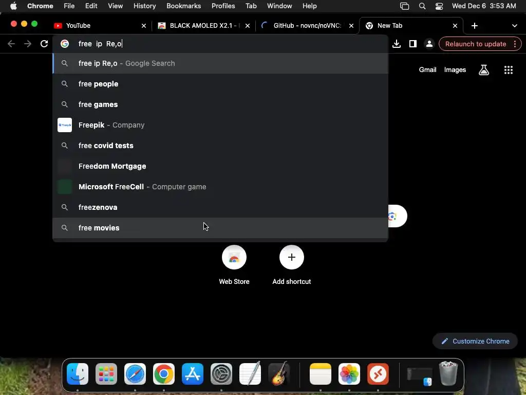
Task: Open Photos from the Dock
Action: click(x=349, y=374)
